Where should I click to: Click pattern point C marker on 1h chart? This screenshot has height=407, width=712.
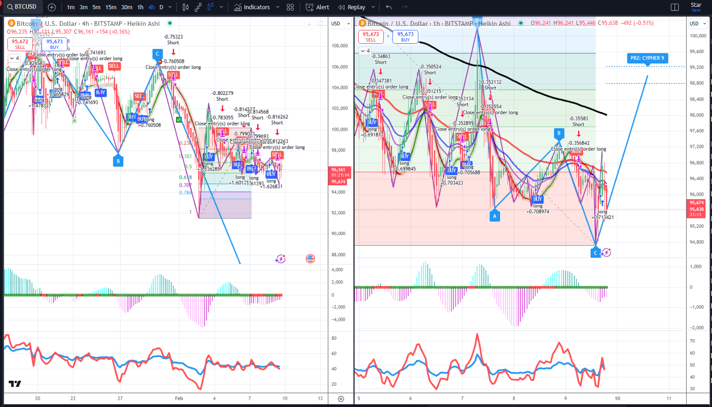[596, 253]
